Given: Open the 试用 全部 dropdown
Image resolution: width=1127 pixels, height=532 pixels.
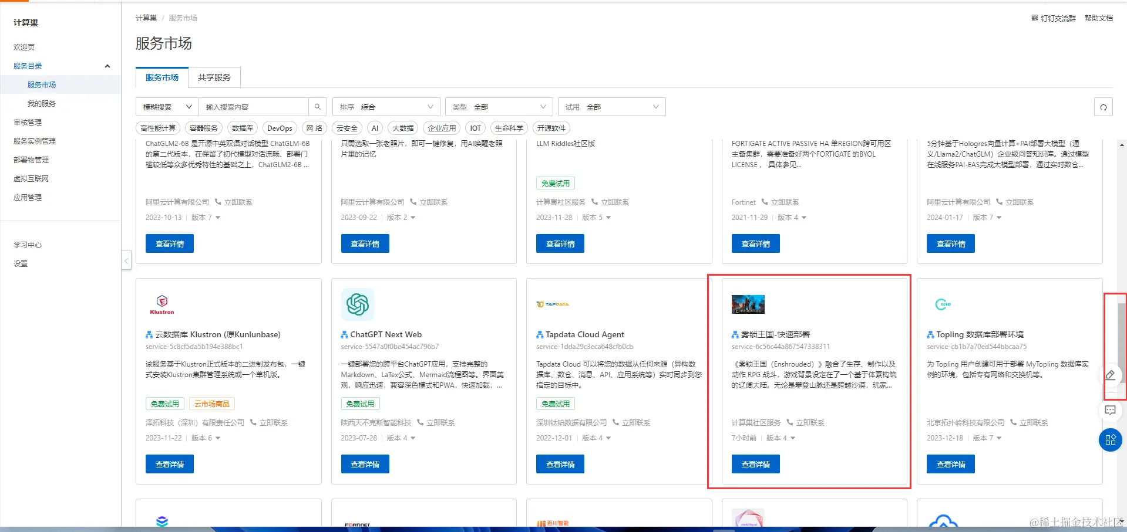Looking at the screenshot, I should click(611, 107).
